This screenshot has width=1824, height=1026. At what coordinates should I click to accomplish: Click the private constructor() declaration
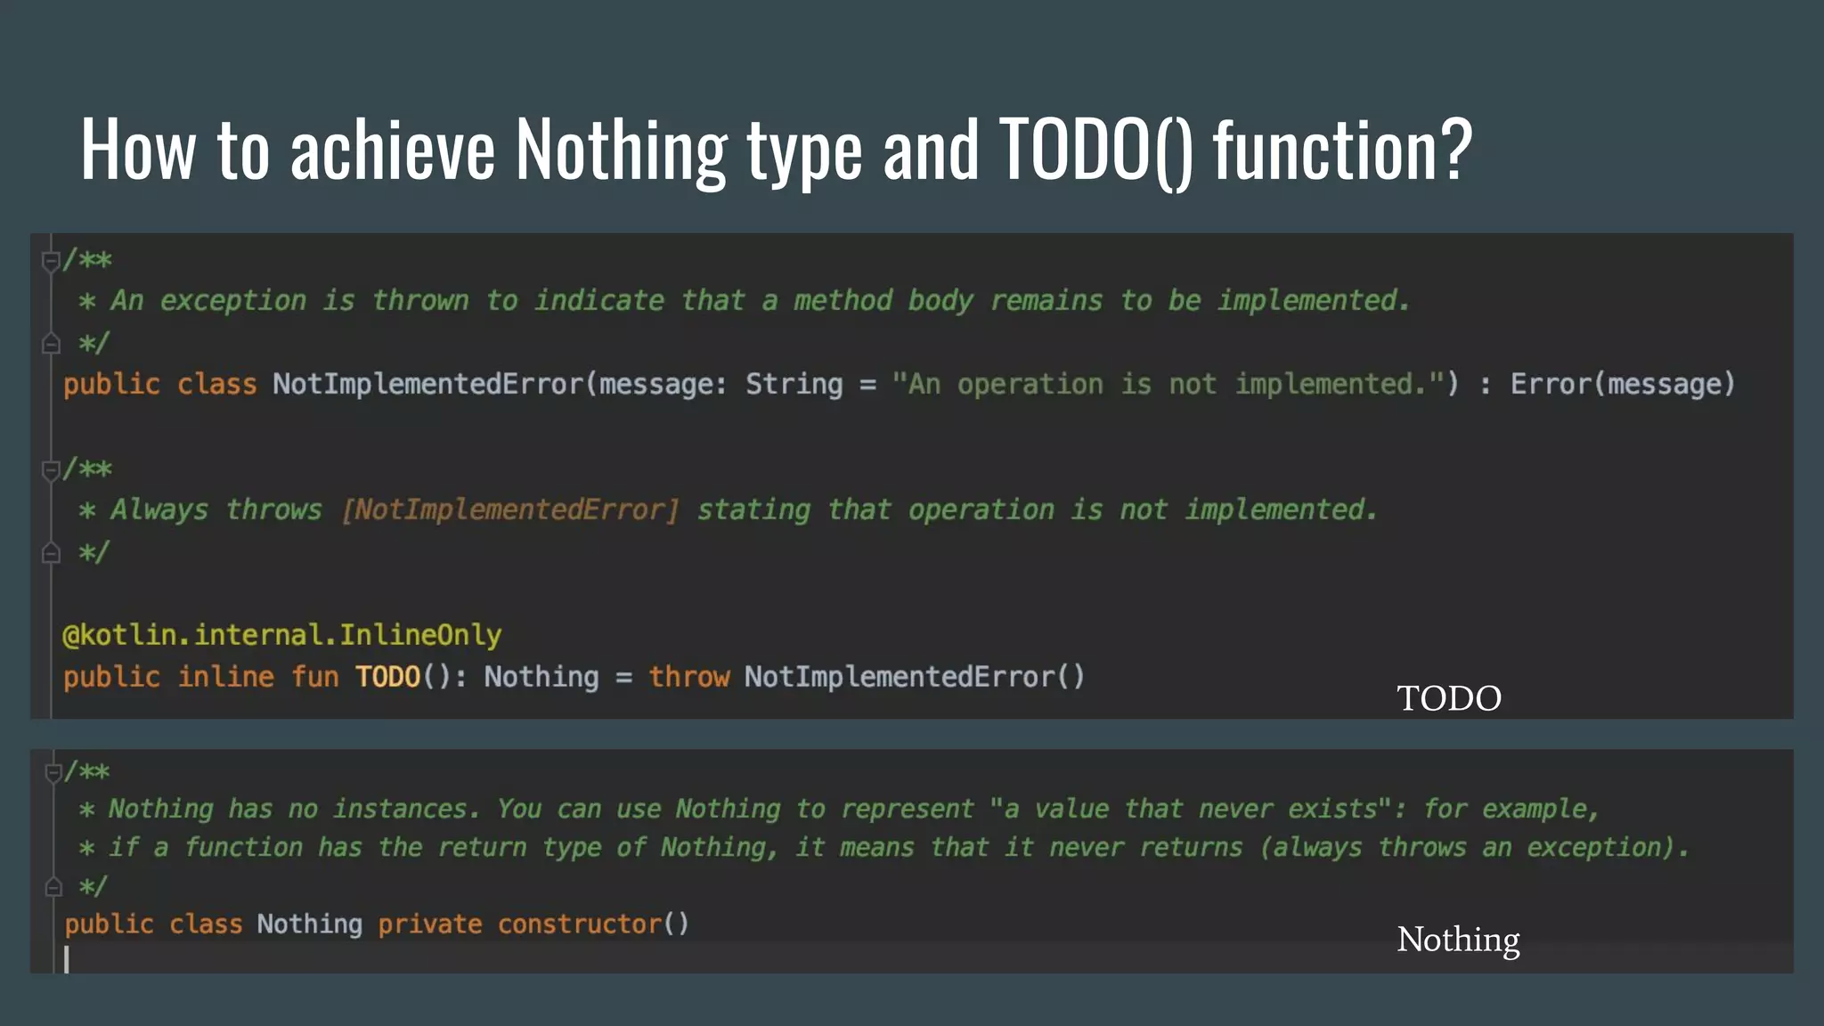tap(533, 924)
